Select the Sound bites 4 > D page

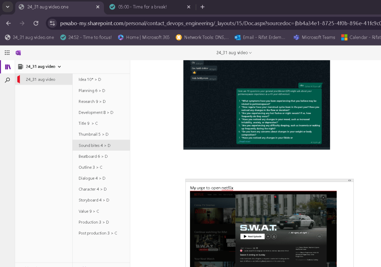(x=101, y=145)
